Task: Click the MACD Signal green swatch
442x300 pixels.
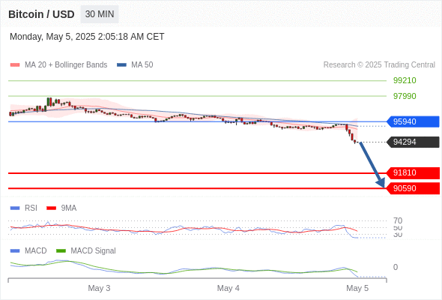Action: point(61,251)
